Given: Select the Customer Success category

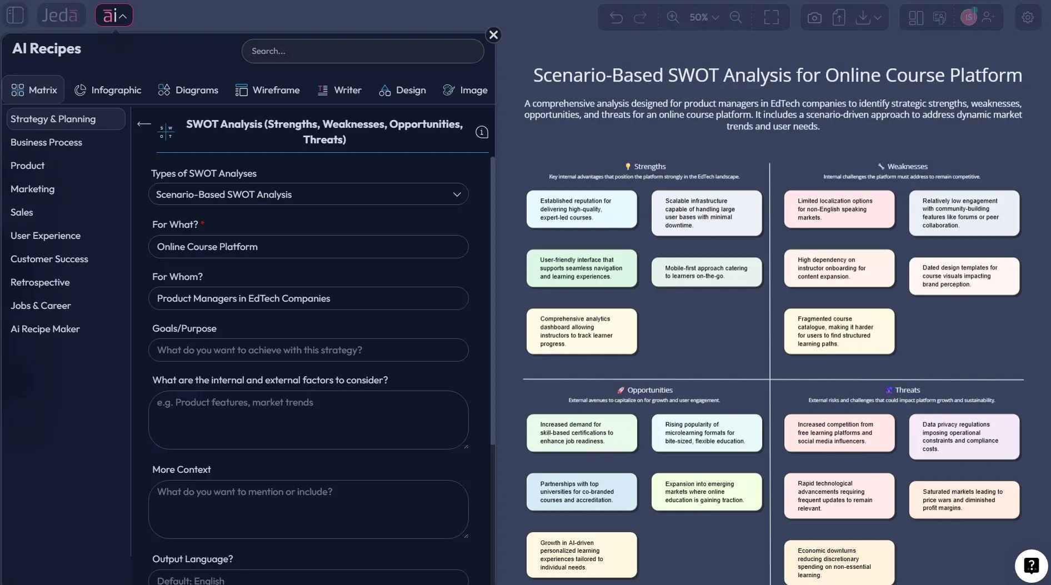Looking at the screenshot, I should tap(49, 259).
